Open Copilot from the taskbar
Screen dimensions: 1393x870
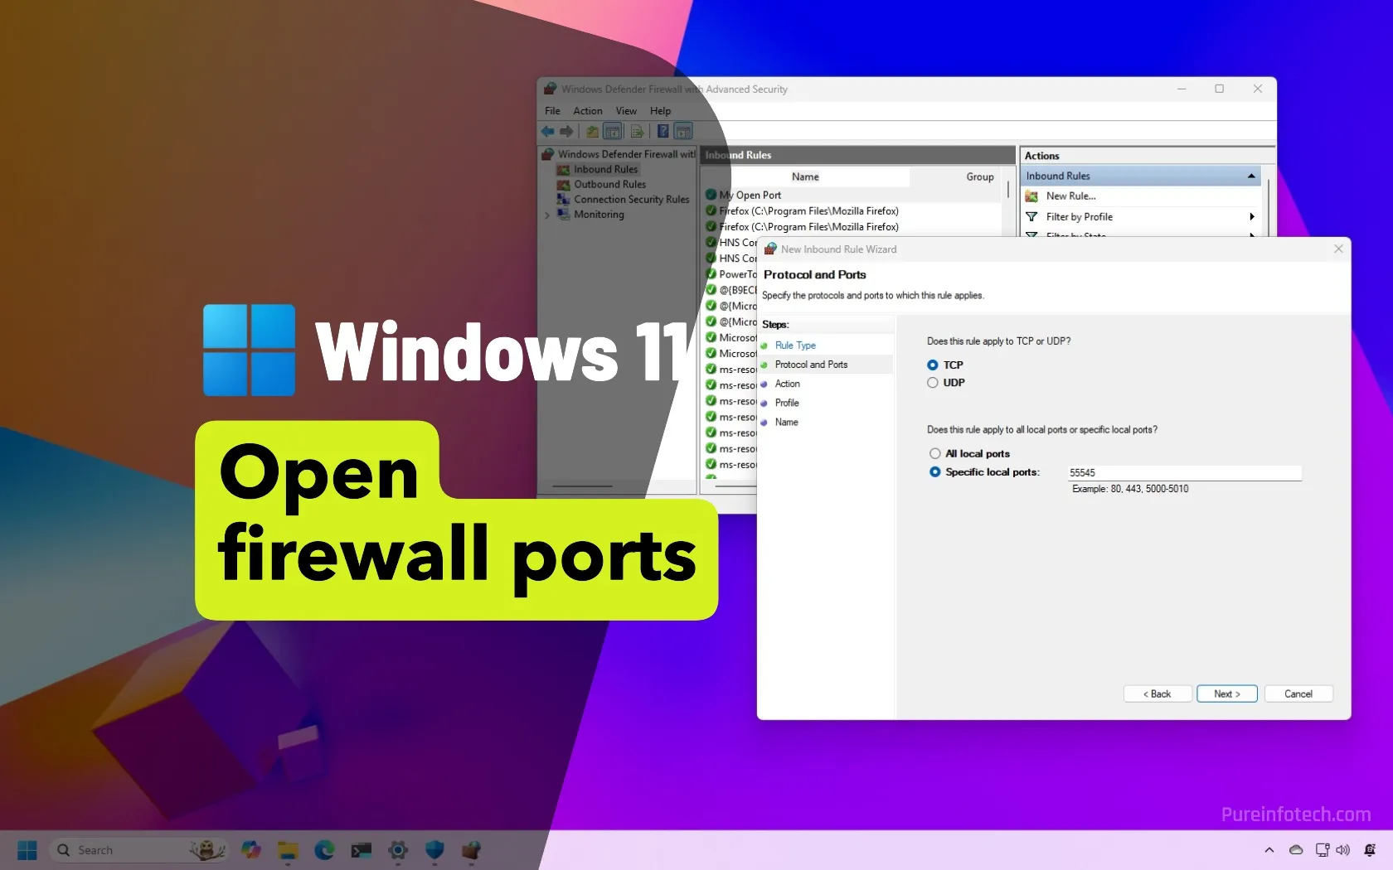pyautogui.click(x=251, y=850)
